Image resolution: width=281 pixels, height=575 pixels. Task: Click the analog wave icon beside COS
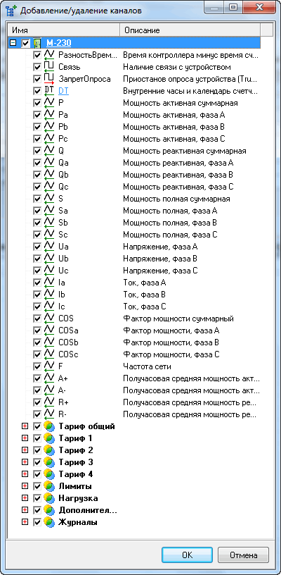tap(48, 319)
